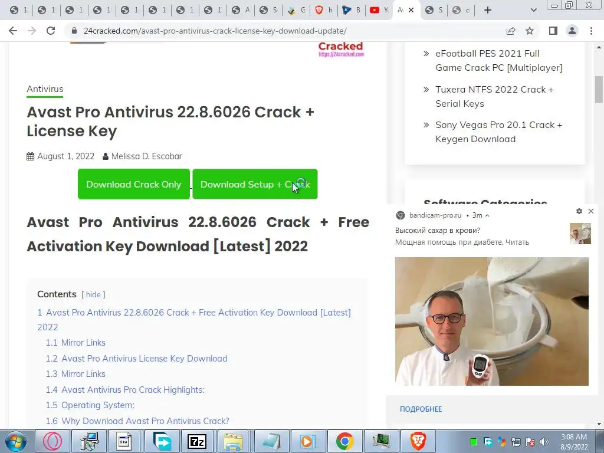Switch to Chrome on the taskbar

click(x=344, y=441)
